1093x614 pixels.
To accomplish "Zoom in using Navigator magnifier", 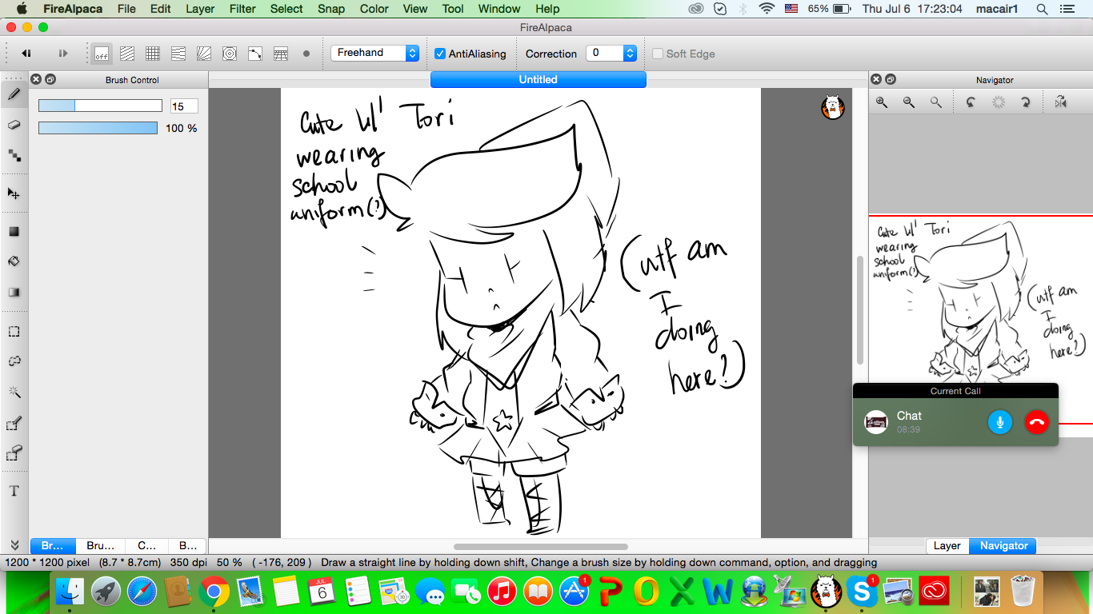I will [882, 102].
